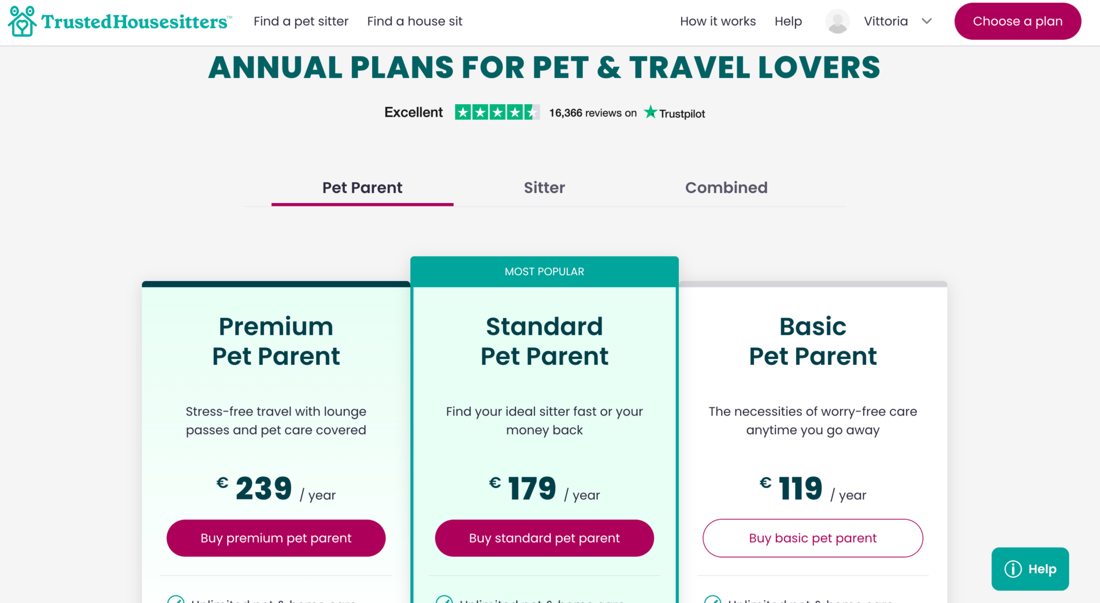Open the user profile avatar picture
This screenshot has height=603, width=1100.
point(837,21)
